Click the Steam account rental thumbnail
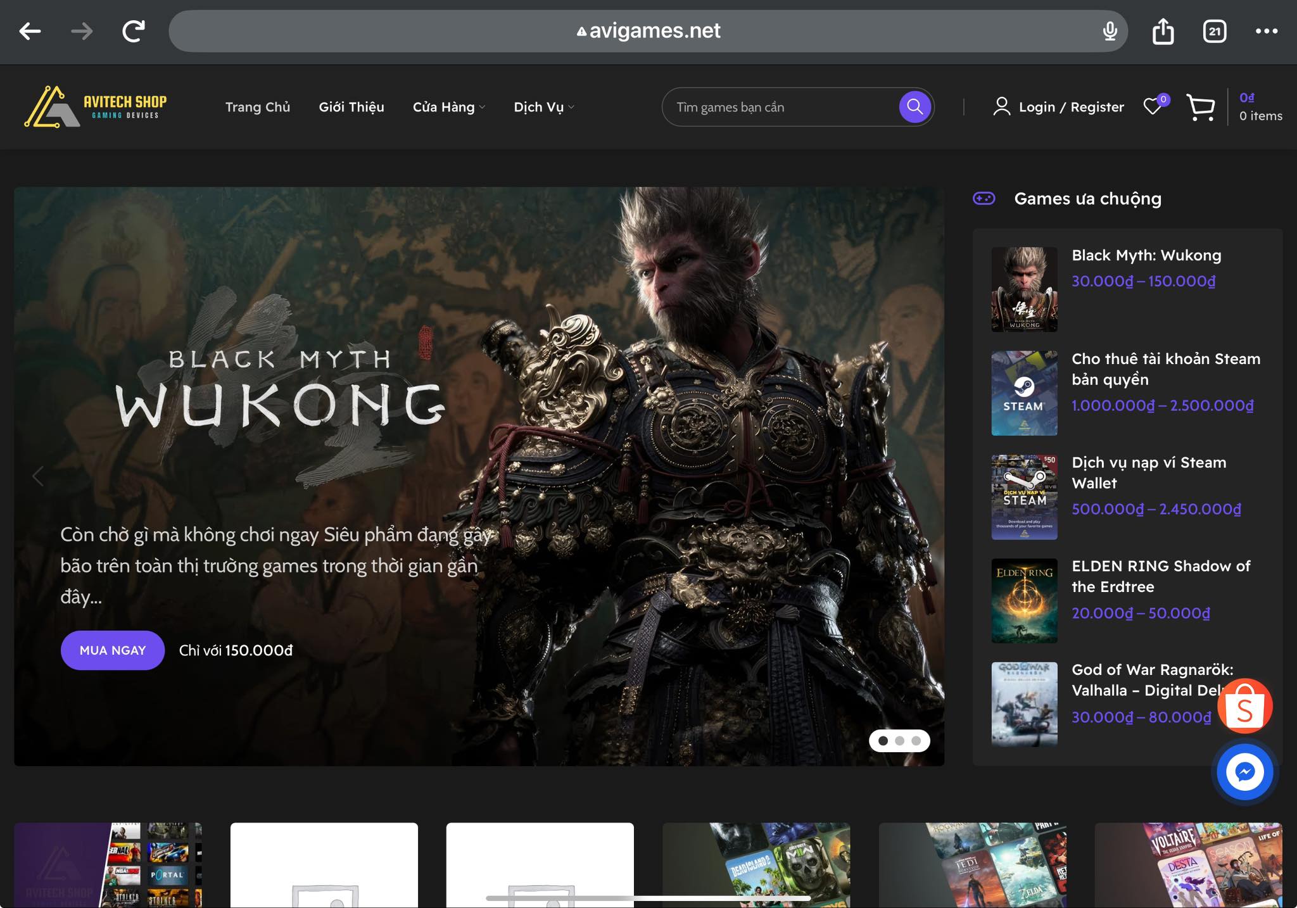1297x908 pixels. 1024,393
